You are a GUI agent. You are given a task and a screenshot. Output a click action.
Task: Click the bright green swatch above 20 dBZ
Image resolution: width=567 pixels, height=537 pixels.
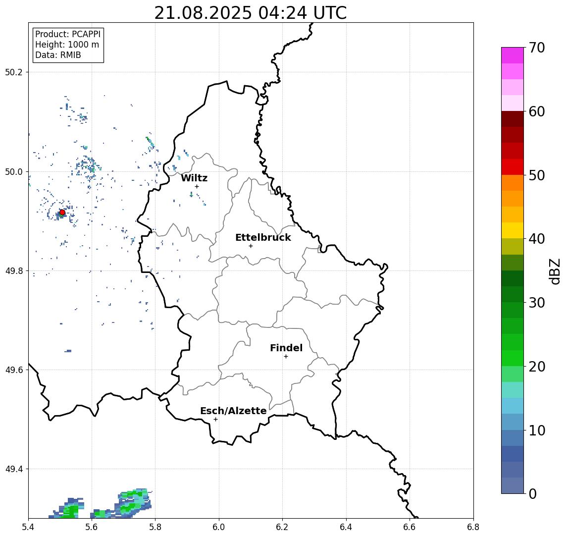(513, 358)
